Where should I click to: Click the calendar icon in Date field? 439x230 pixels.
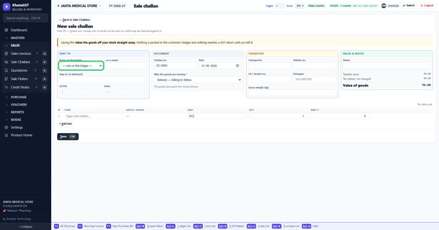tap(237, 66)
